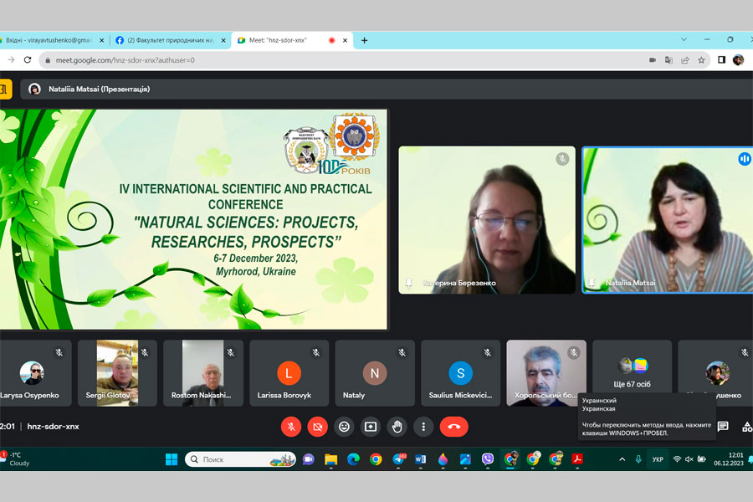Unmute microphone in Meet call controls
Viewport: 753px width, 502px height.
coord(291,427)
